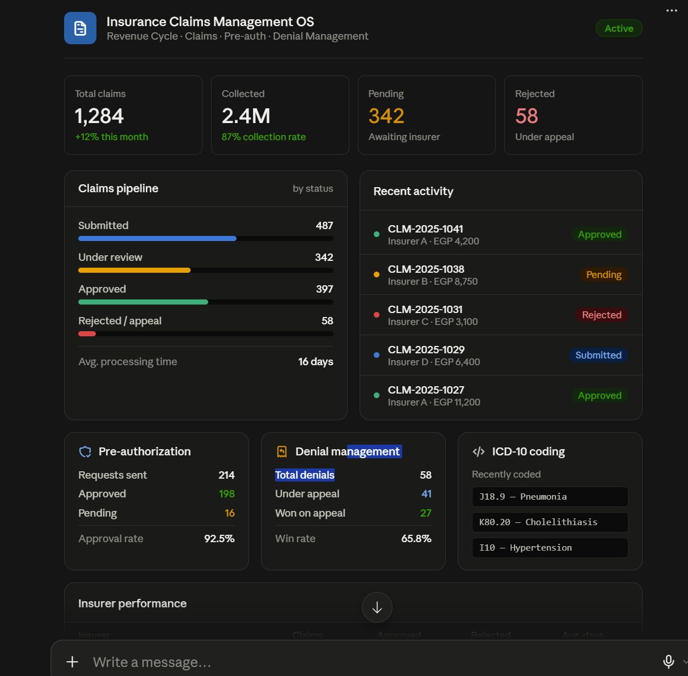Click the blue claims document app icon
This screenshot has height=676, width=688.
tap(80, 28)
